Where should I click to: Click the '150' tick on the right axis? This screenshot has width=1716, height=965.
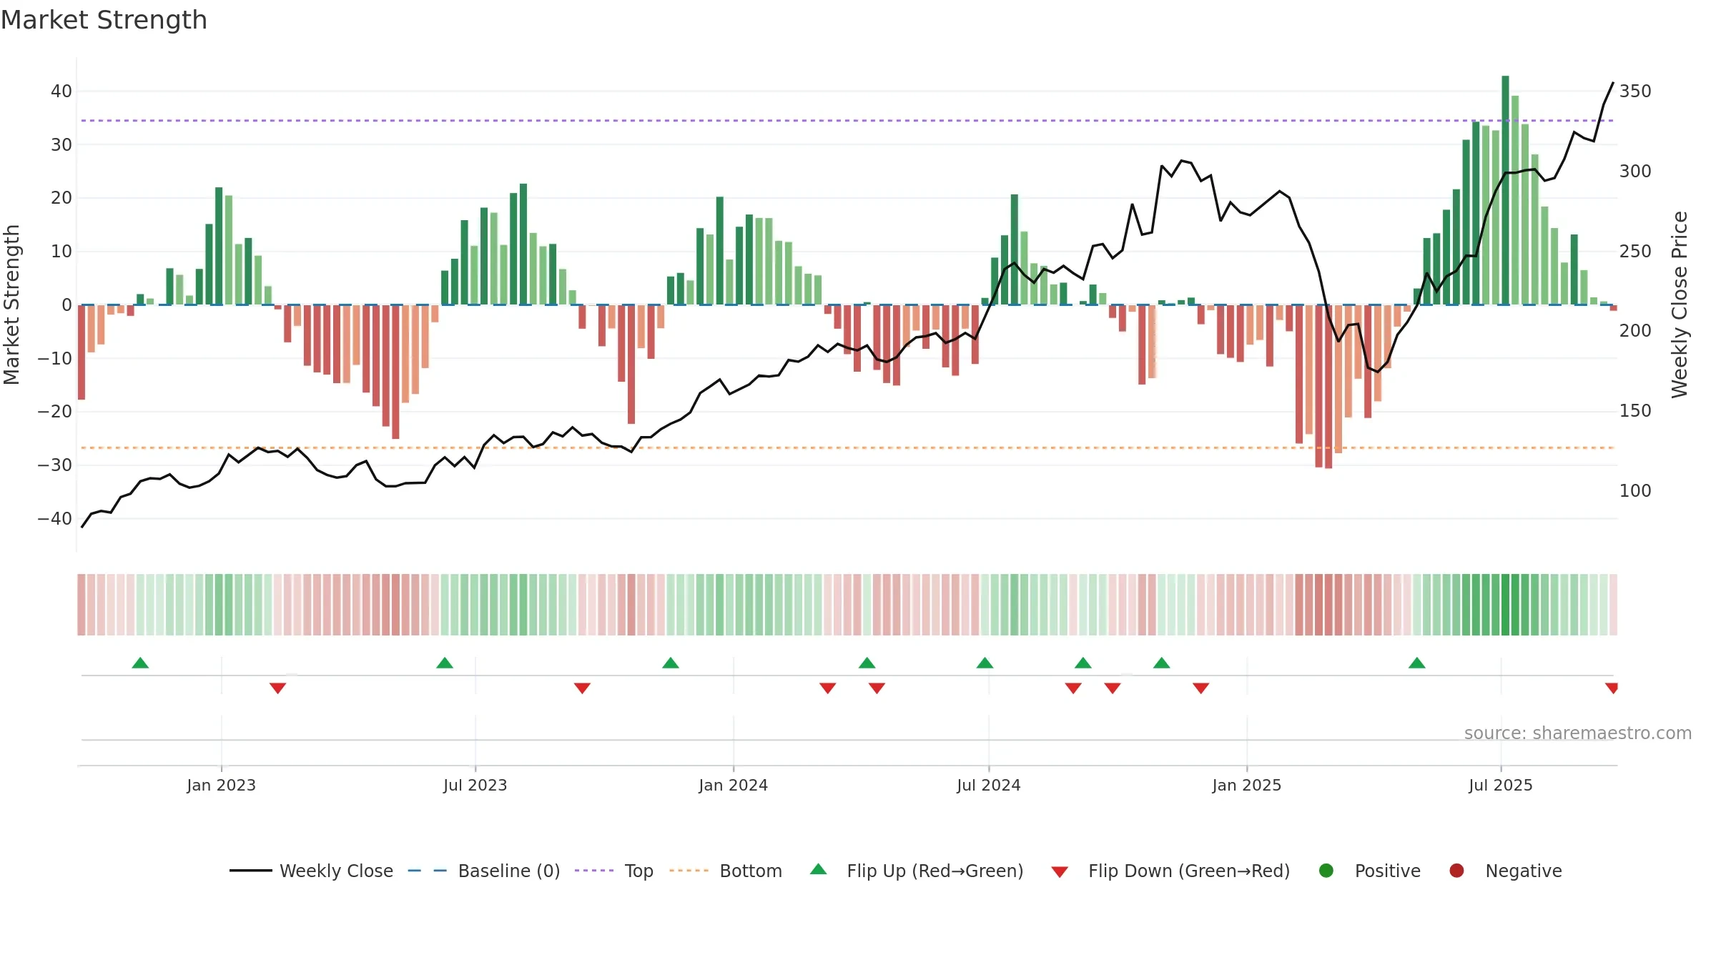[1635, 411]
